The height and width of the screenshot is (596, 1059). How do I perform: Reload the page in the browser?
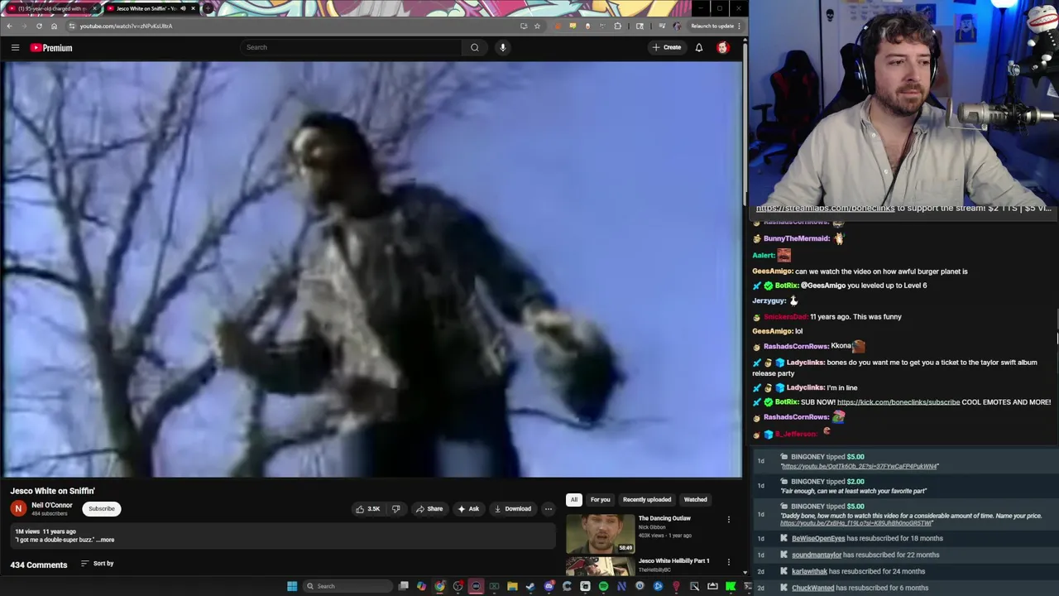tap(39, 26)
